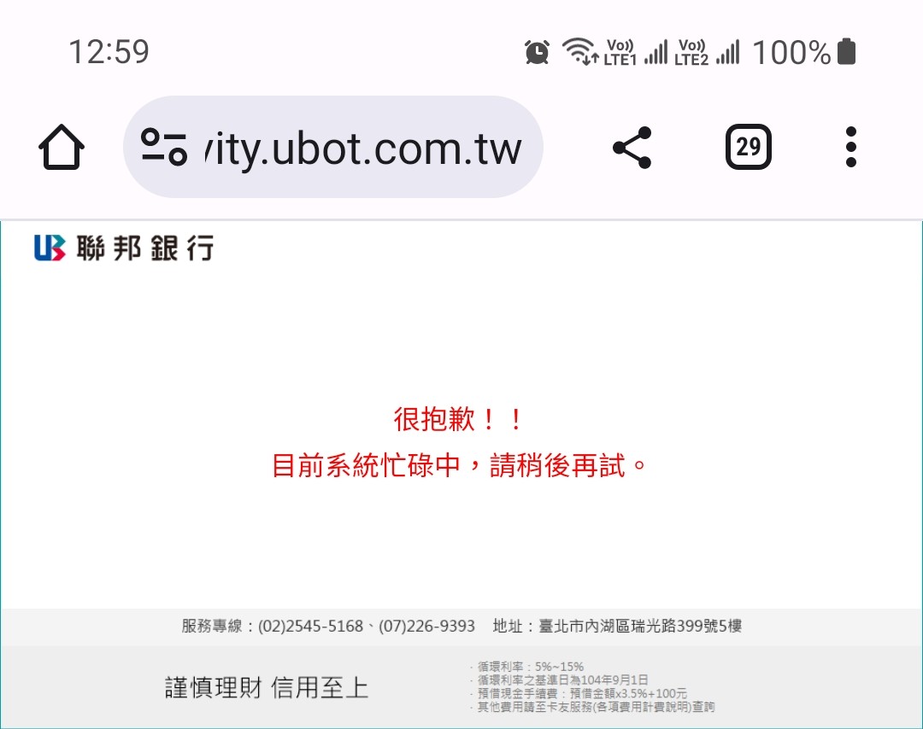The image size is (923, 729).
Task: Tap the 12:59 clock in status bar
Action: tap(109, 52)
